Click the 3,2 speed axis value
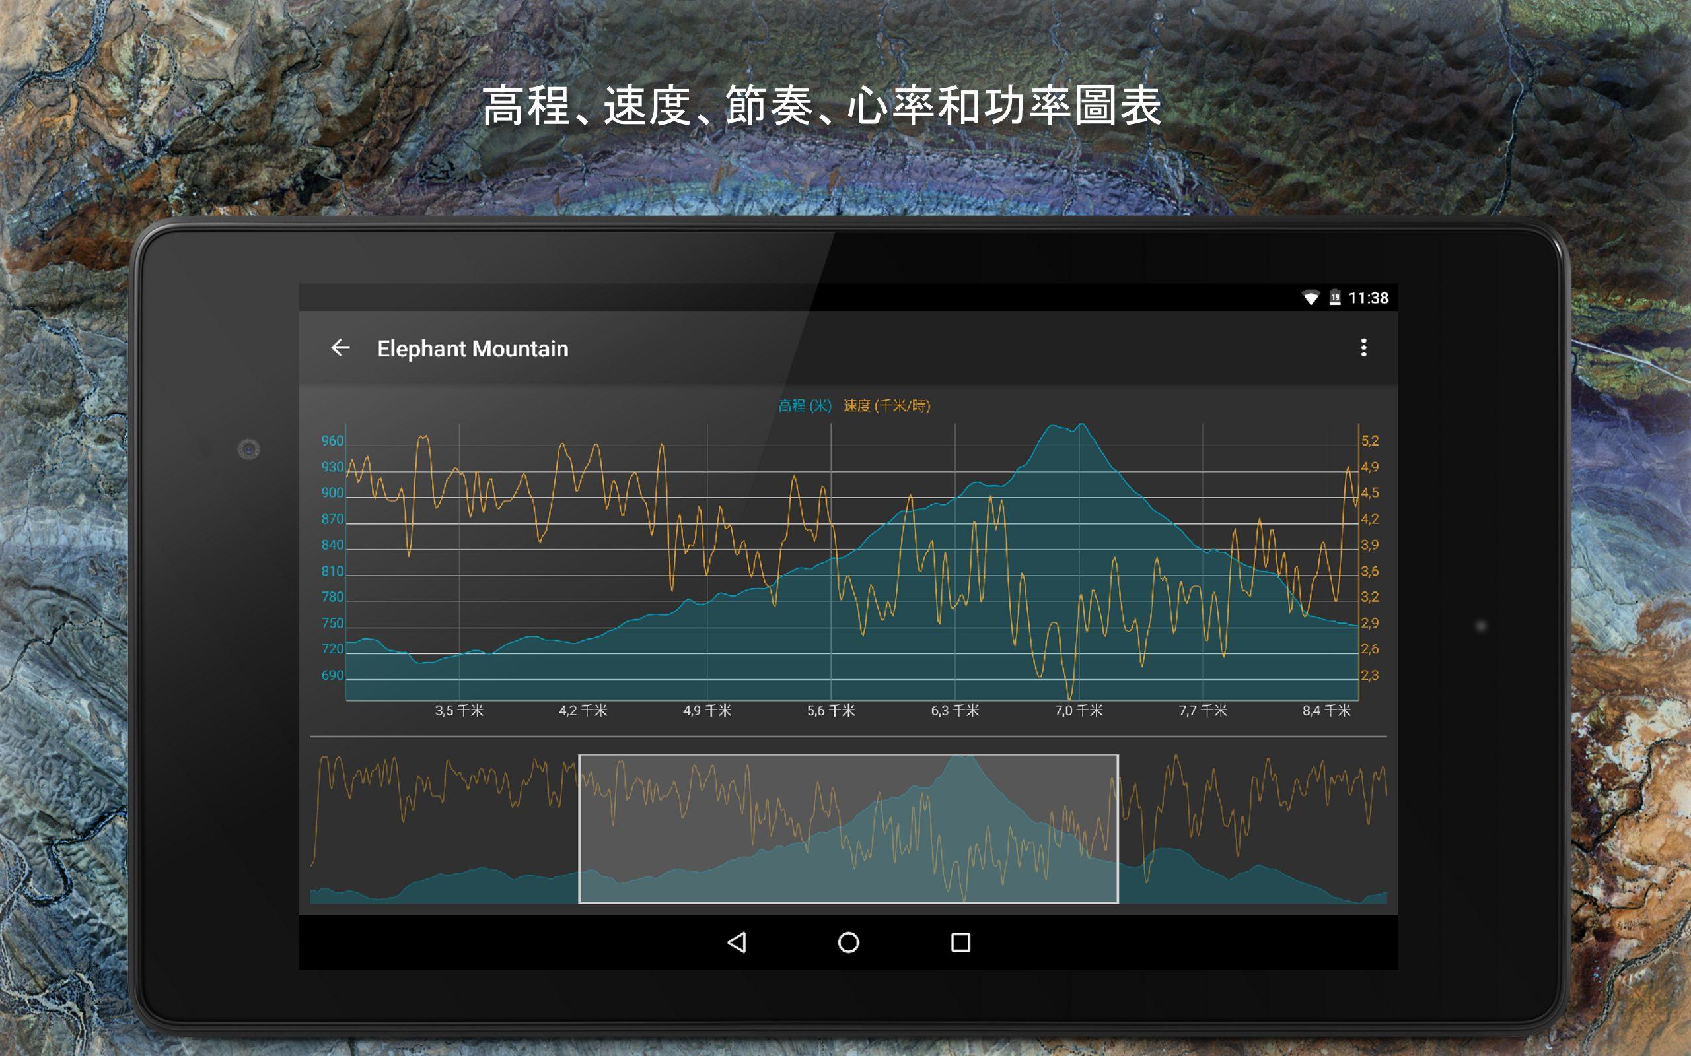1691x1056 pixels. click(x=1369, y=597)
